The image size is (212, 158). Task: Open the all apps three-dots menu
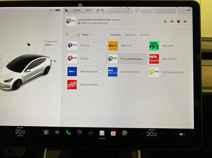tap(91, 133)
